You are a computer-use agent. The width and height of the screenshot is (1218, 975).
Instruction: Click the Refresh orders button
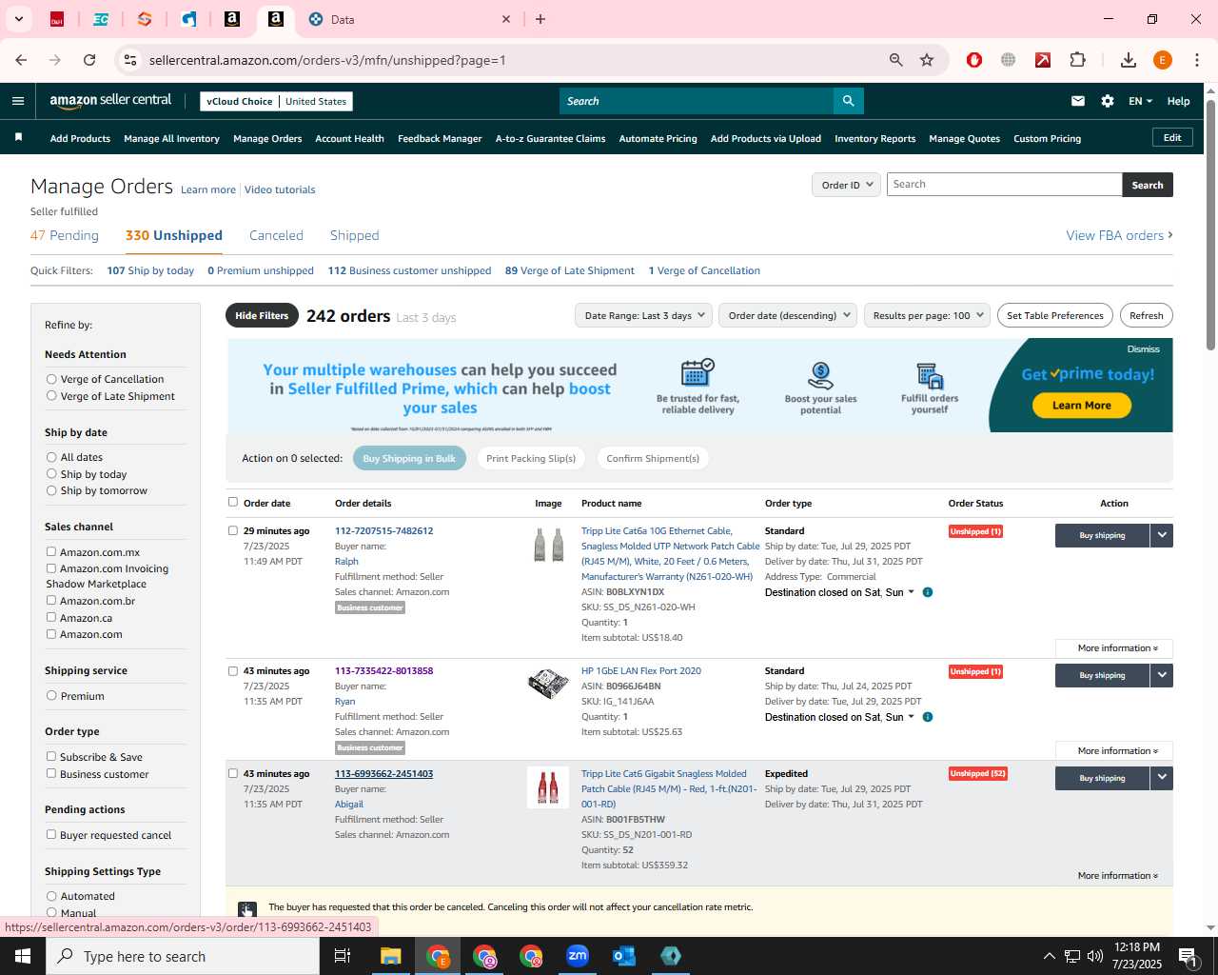(x=1146, y=315)
